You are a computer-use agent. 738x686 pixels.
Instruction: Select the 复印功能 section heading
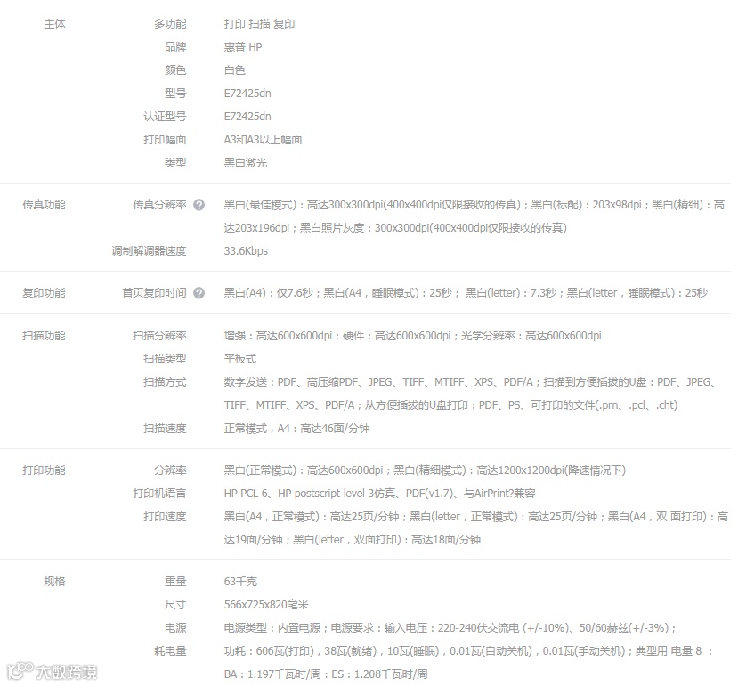point(44,293)
